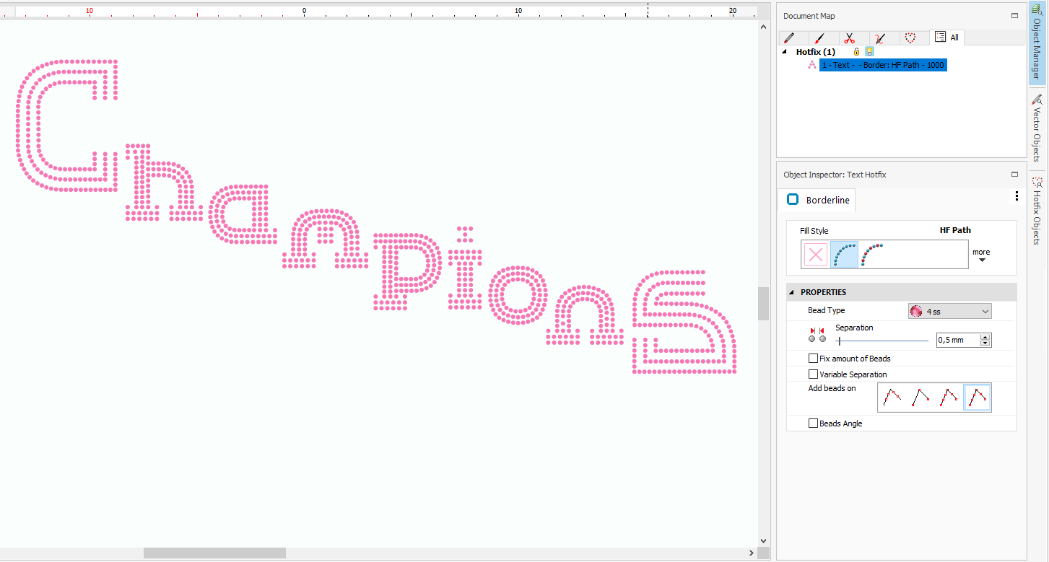Choose the no-fill red X style

click(x=815, y=255)
